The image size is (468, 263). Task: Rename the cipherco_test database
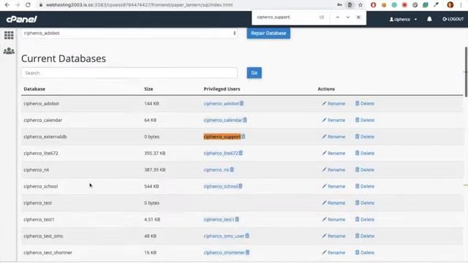[x=333, y=203]
